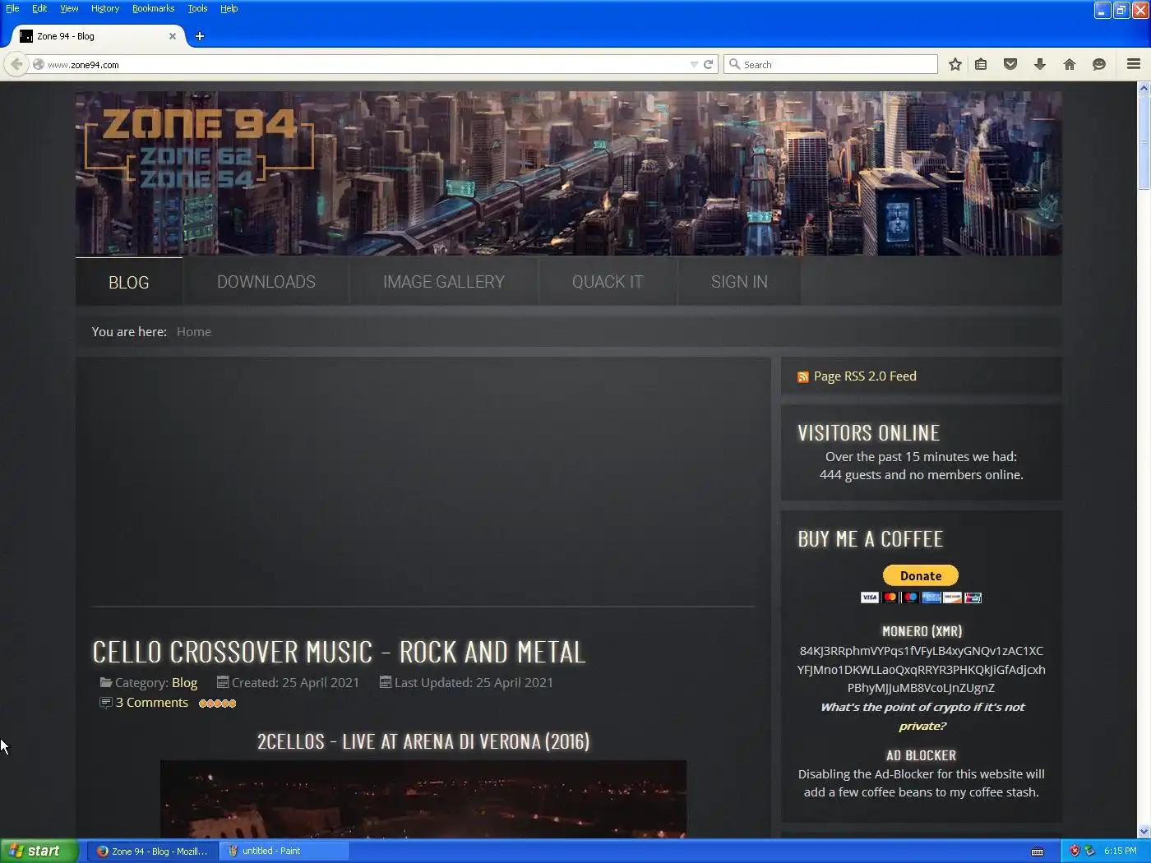Screen dimensions: 1151x863
Task: Click the orange RSS feed icon
Action: pyautogui.click(x=803, y=377)
